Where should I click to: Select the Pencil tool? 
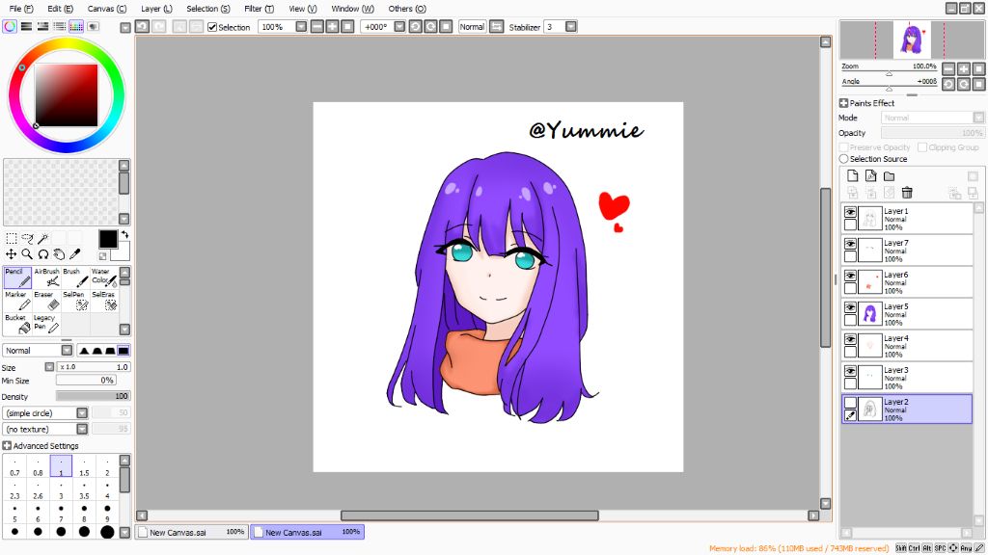click(17, 277)
